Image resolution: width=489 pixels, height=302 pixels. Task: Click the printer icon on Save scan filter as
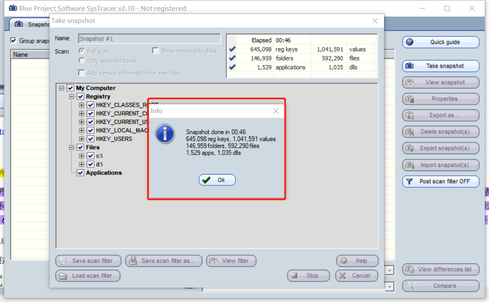133,261
